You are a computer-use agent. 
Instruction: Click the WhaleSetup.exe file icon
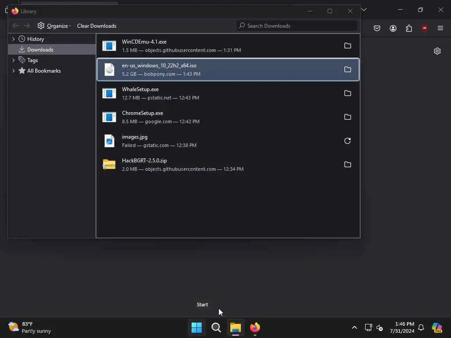click(109, 93)
